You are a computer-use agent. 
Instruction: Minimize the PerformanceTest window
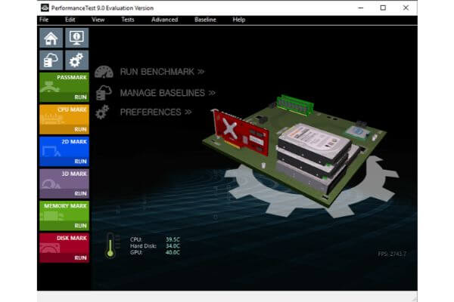click(361, 8)
